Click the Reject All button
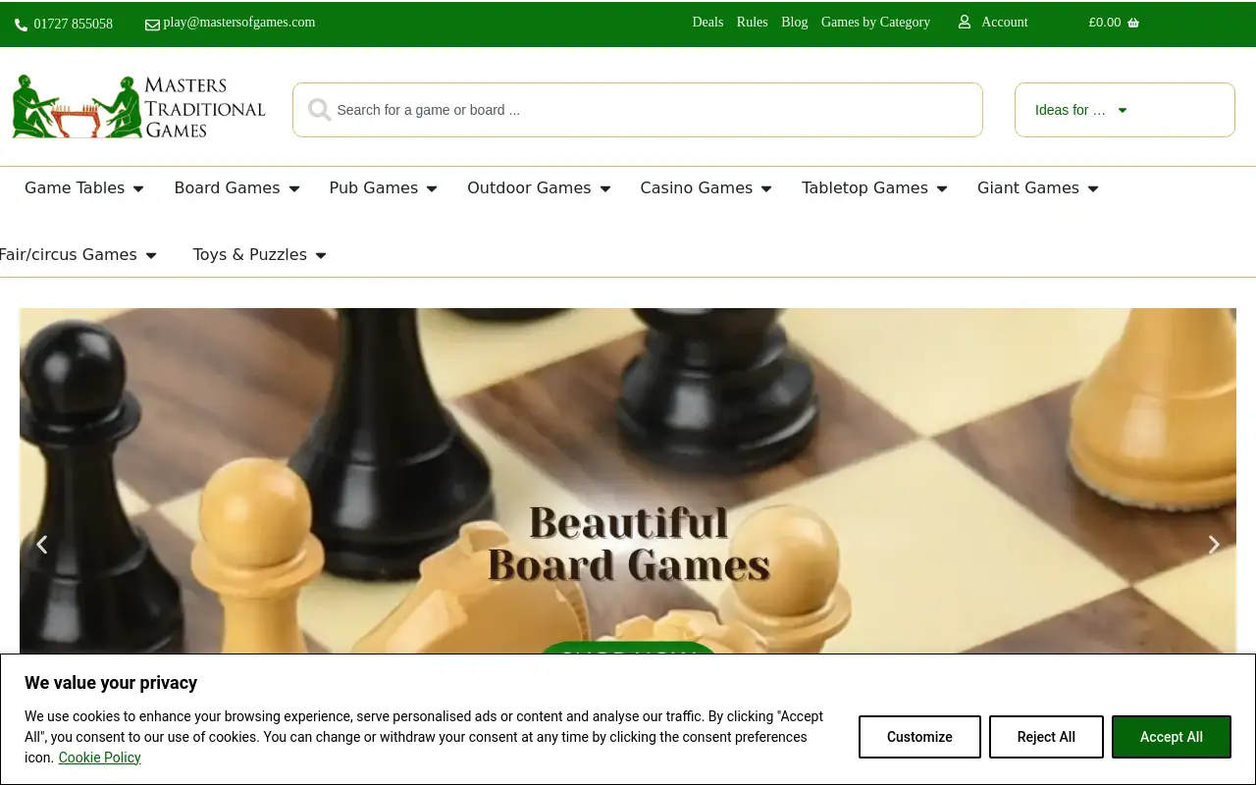 pos(1046,737)
